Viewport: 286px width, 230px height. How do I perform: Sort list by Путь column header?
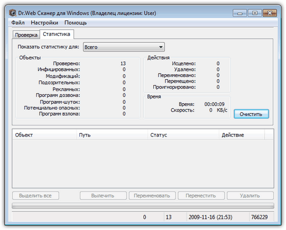coord(112,135)
